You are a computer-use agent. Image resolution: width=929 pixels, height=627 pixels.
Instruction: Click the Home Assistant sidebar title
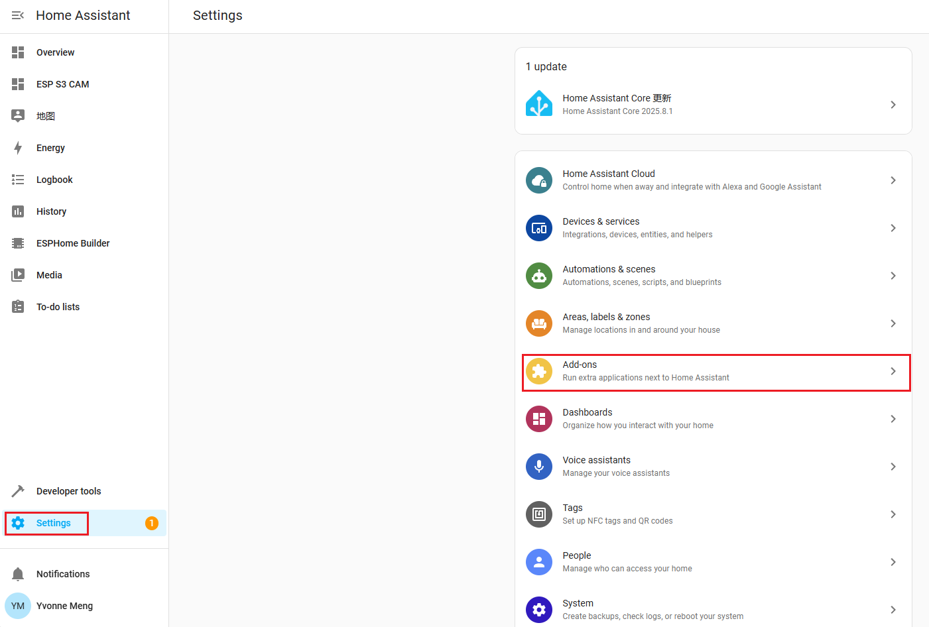tap(83, 15)
